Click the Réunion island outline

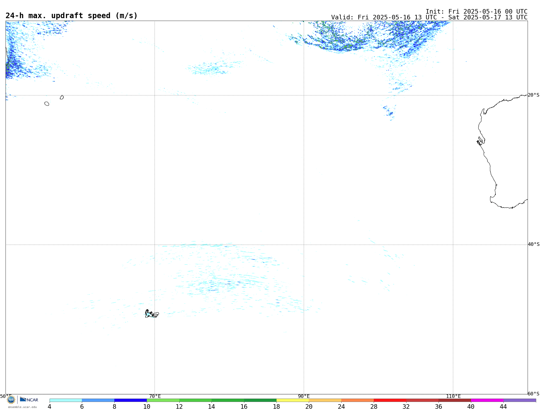point(47,104)
